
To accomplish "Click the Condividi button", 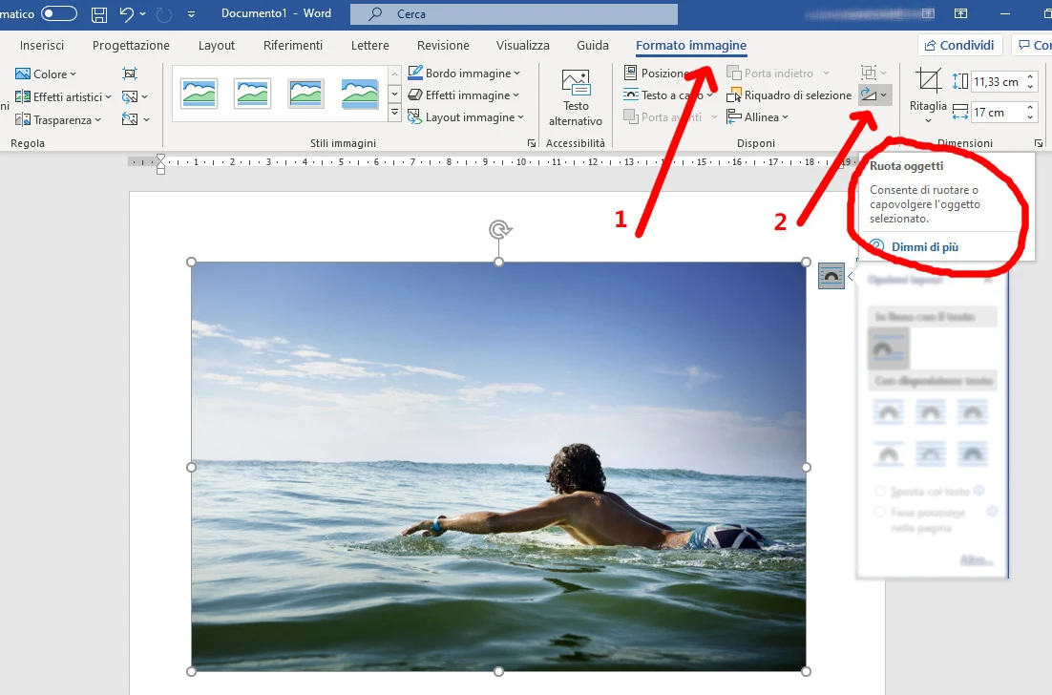I will [959, 46].
